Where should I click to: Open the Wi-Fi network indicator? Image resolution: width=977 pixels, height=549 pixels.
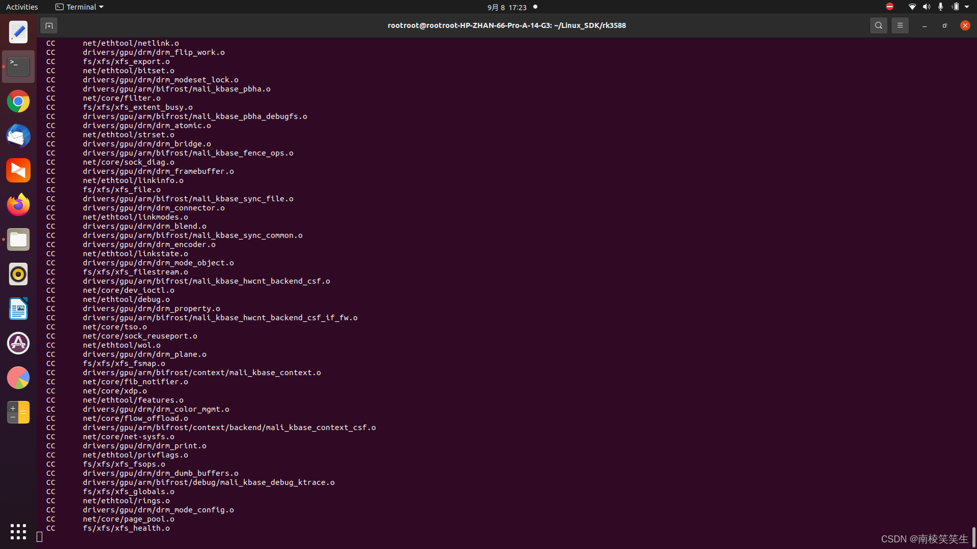912,7
